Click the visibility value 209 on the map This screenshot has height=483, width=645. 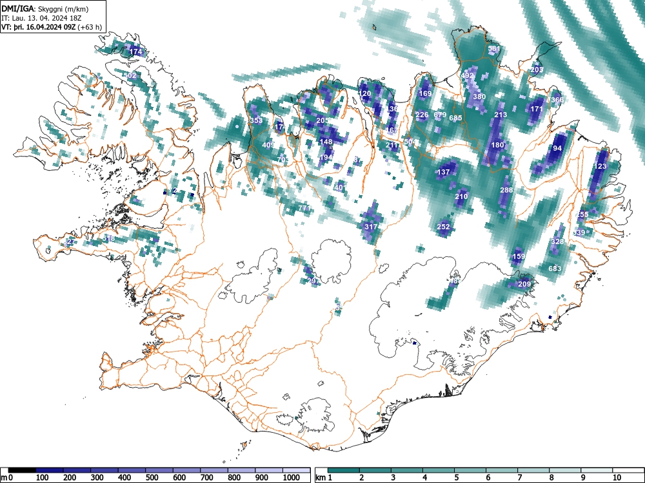point(524,284)
